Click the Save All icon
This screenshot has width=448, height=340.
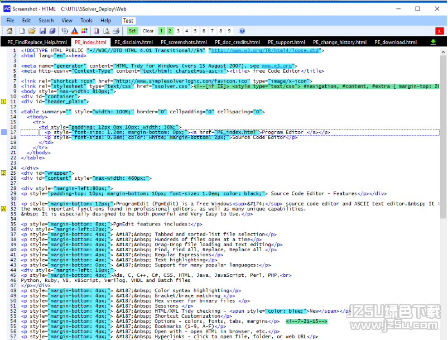point(52,31)
